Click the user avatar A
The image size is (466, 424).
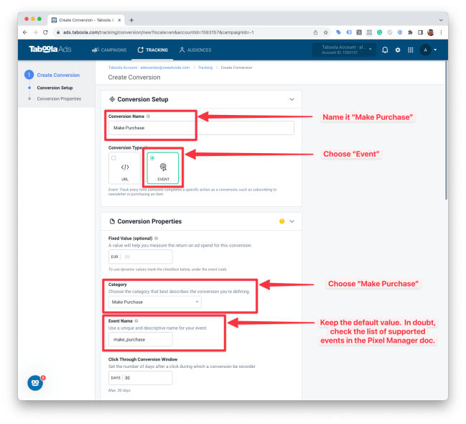coord(425,50)
